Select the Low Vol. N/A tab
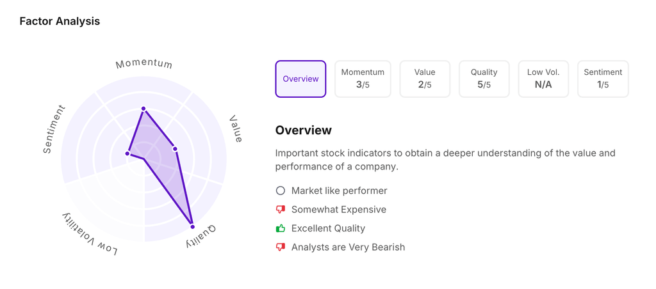 click(x=543, y=79)
